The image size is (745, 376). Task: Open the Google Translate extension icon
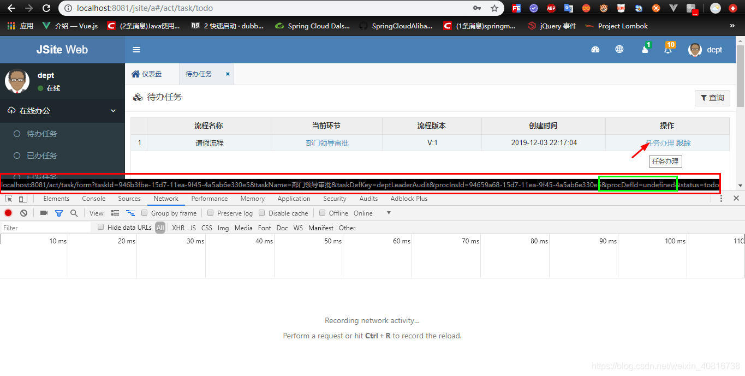coord(569,8)
